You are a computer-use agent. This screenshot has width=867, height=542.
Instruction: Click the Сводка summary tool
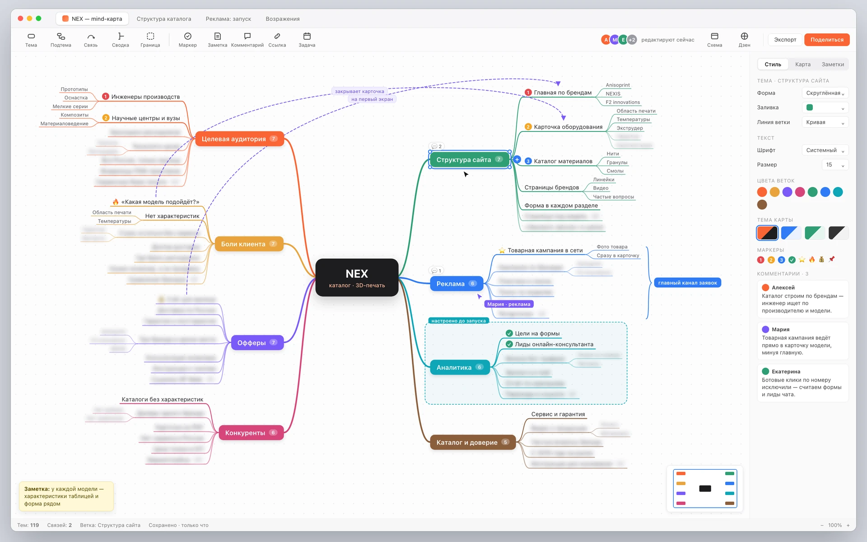121,40
